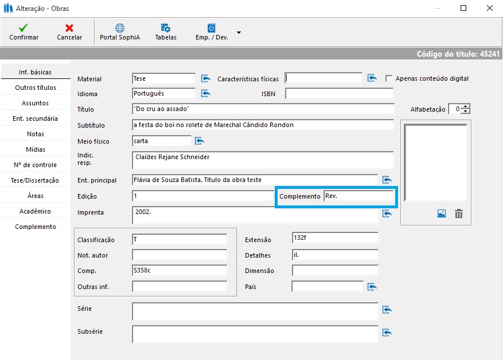The image size is (503, 360).
Task: Click the lookup arrow next to País field
Action: pyautogui.click(x=372, y=286)
